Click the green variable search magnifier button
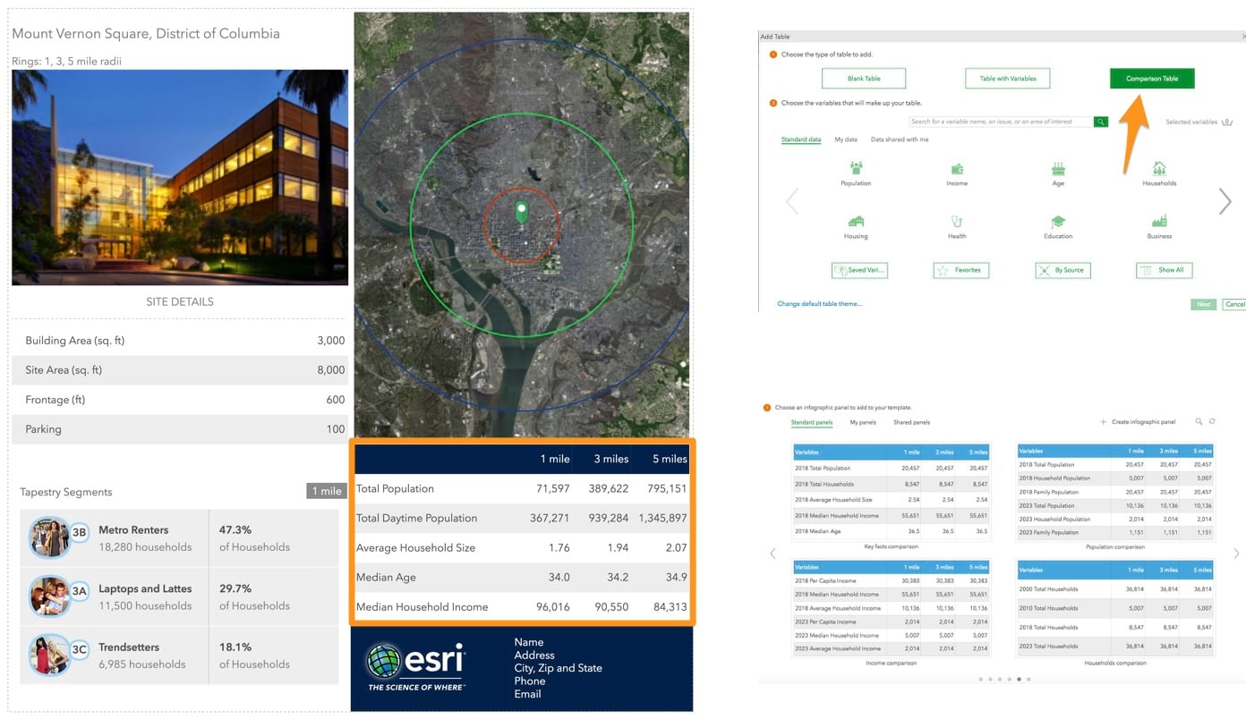 click(1101, 122)
